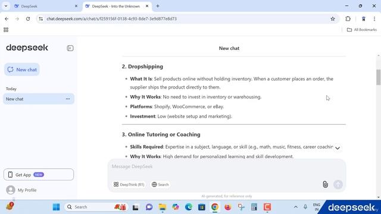Click the microphone icon in system tray
Screen dimensions: 381x214
(x=305, y=207)
